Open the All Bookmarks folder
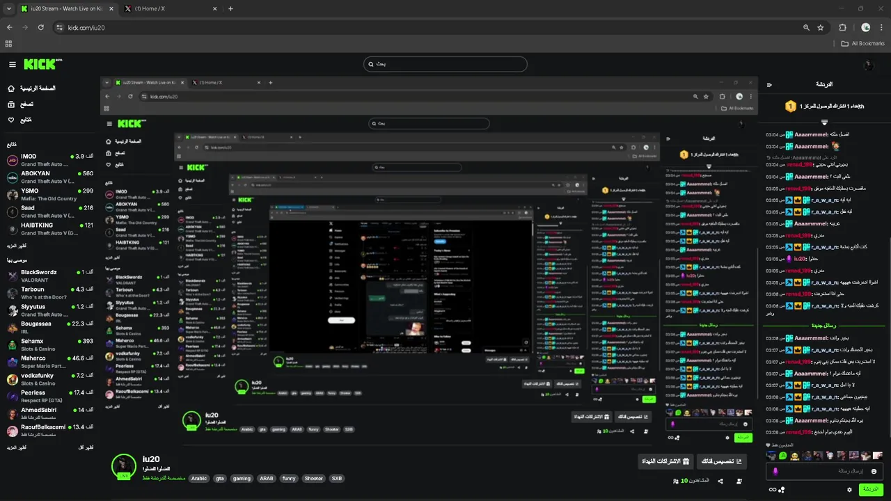Screen dimensions: 891x501 [863, 43]
